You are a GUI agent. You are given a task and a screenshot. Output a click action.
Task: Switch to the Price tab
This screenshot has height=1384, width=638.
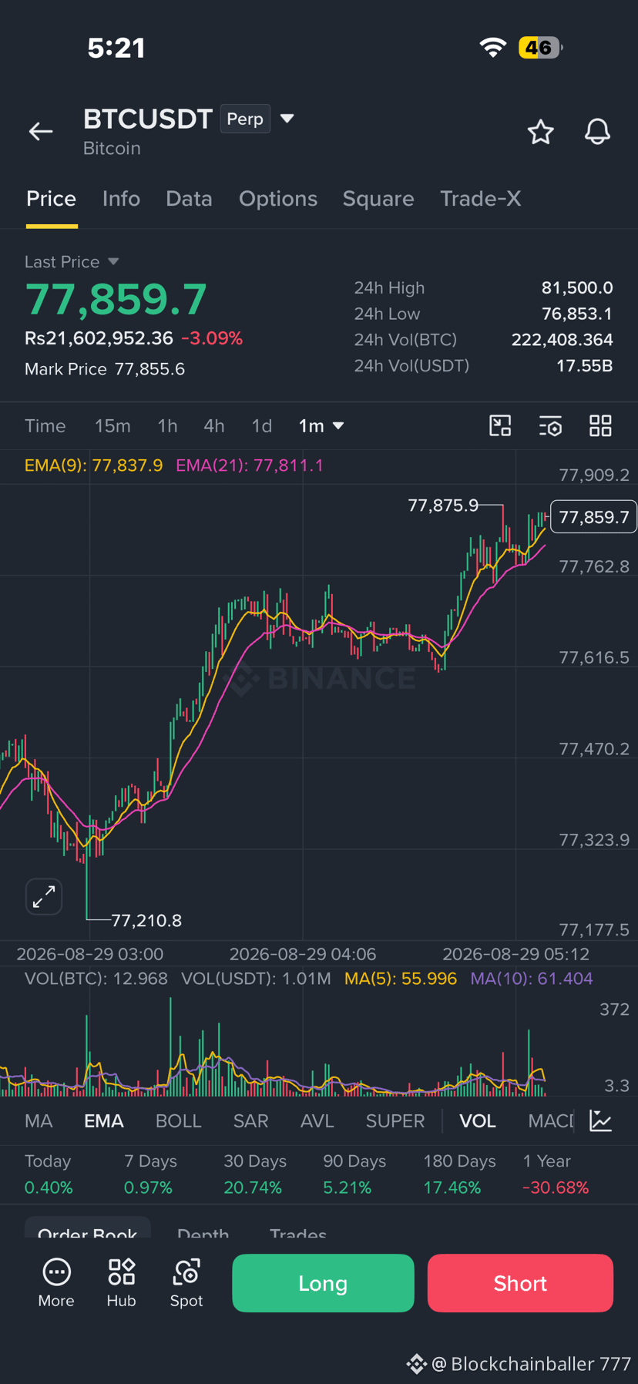pyautogui.click(x=52, y=199)
